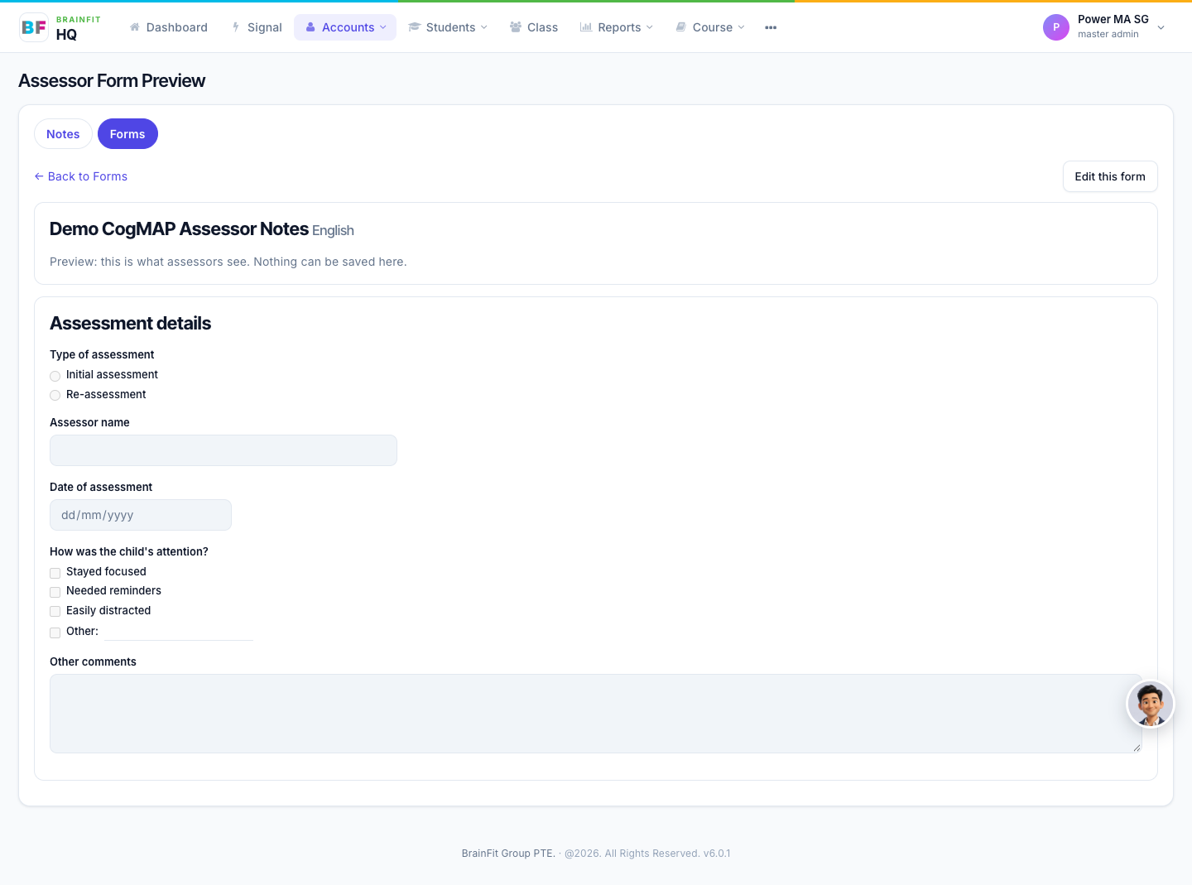Click the Course book icon
Image resolution: width=1192 pixels, height=885 pixels.
coord(681,27)
